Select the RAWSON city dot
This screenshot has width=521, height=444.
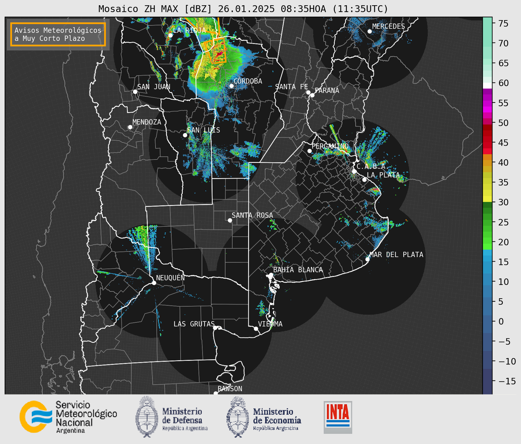click(x=216, y=393)
